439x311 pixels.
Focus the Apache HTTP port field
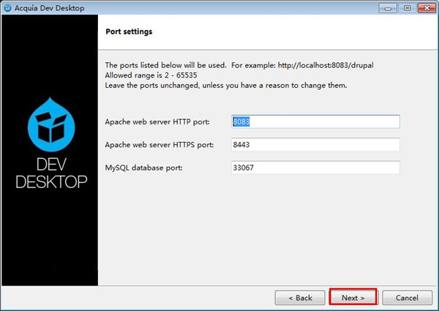[x=315, y=121]
